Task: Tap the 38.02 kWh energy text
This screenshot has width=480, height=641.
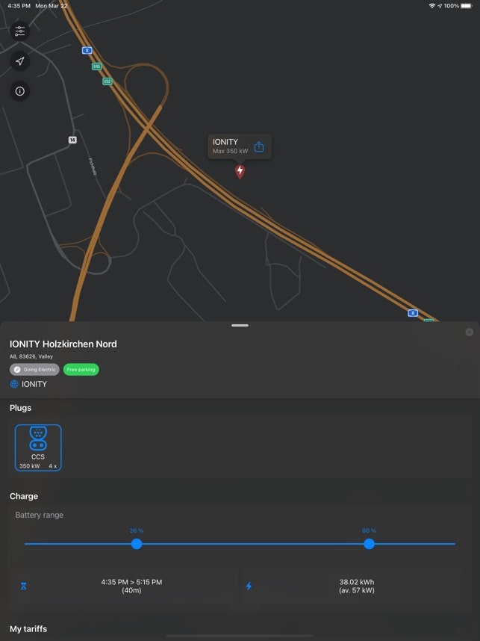Action: coord(357,582)
